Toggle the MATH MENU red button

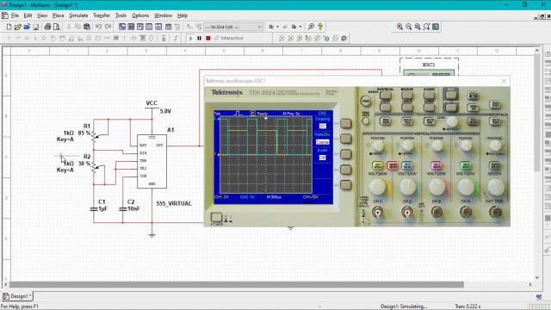[x=393, y=165]
